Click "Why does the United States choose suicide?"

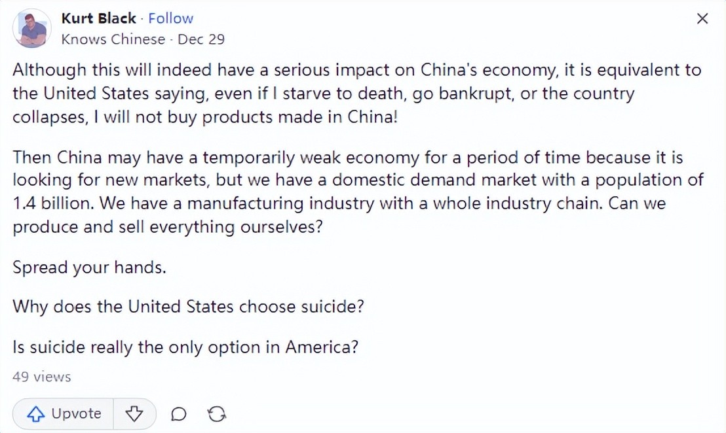(187, 306)
